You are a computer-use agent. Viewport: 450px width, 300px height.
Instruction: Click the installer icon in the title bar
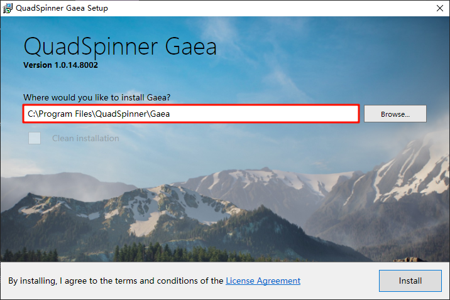tap(8, 8)
